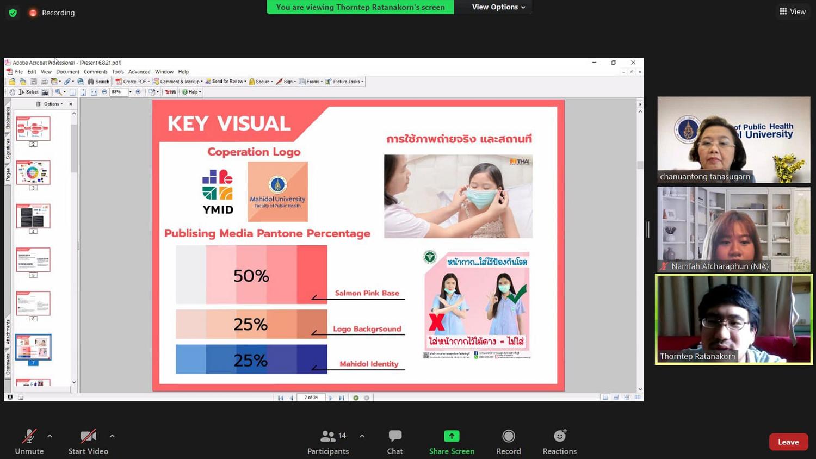
Task: Go to last page arrow
Action: coord(342,398)
